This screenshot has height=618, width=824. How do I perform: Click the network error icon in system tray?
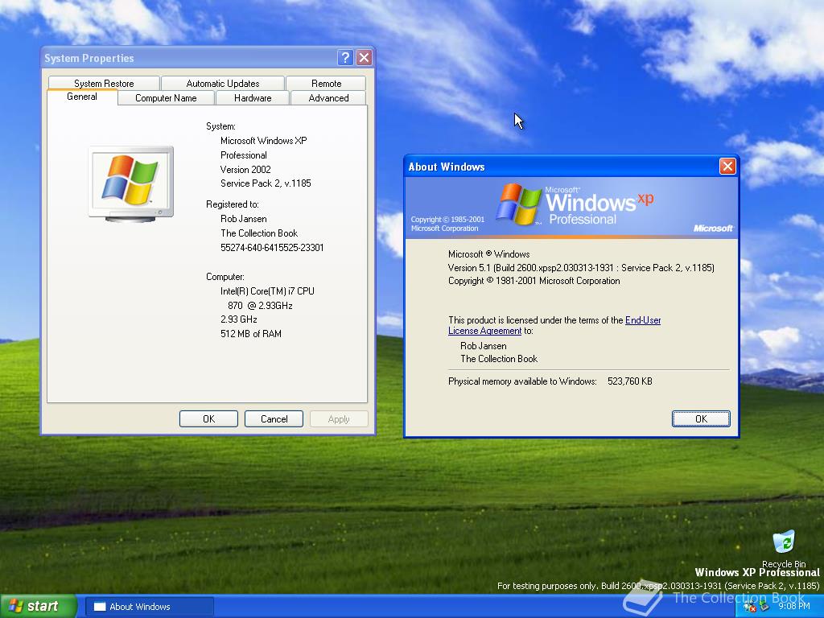coord(748,606)
